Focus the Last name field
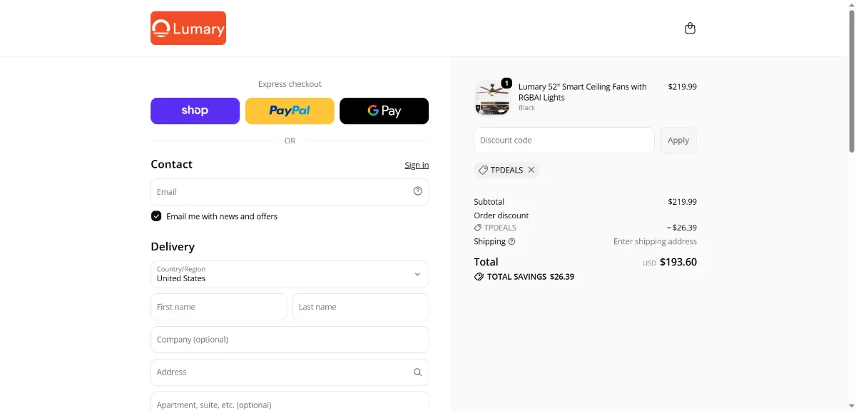Viewport: 856px width, 411px height. point(361,307)
